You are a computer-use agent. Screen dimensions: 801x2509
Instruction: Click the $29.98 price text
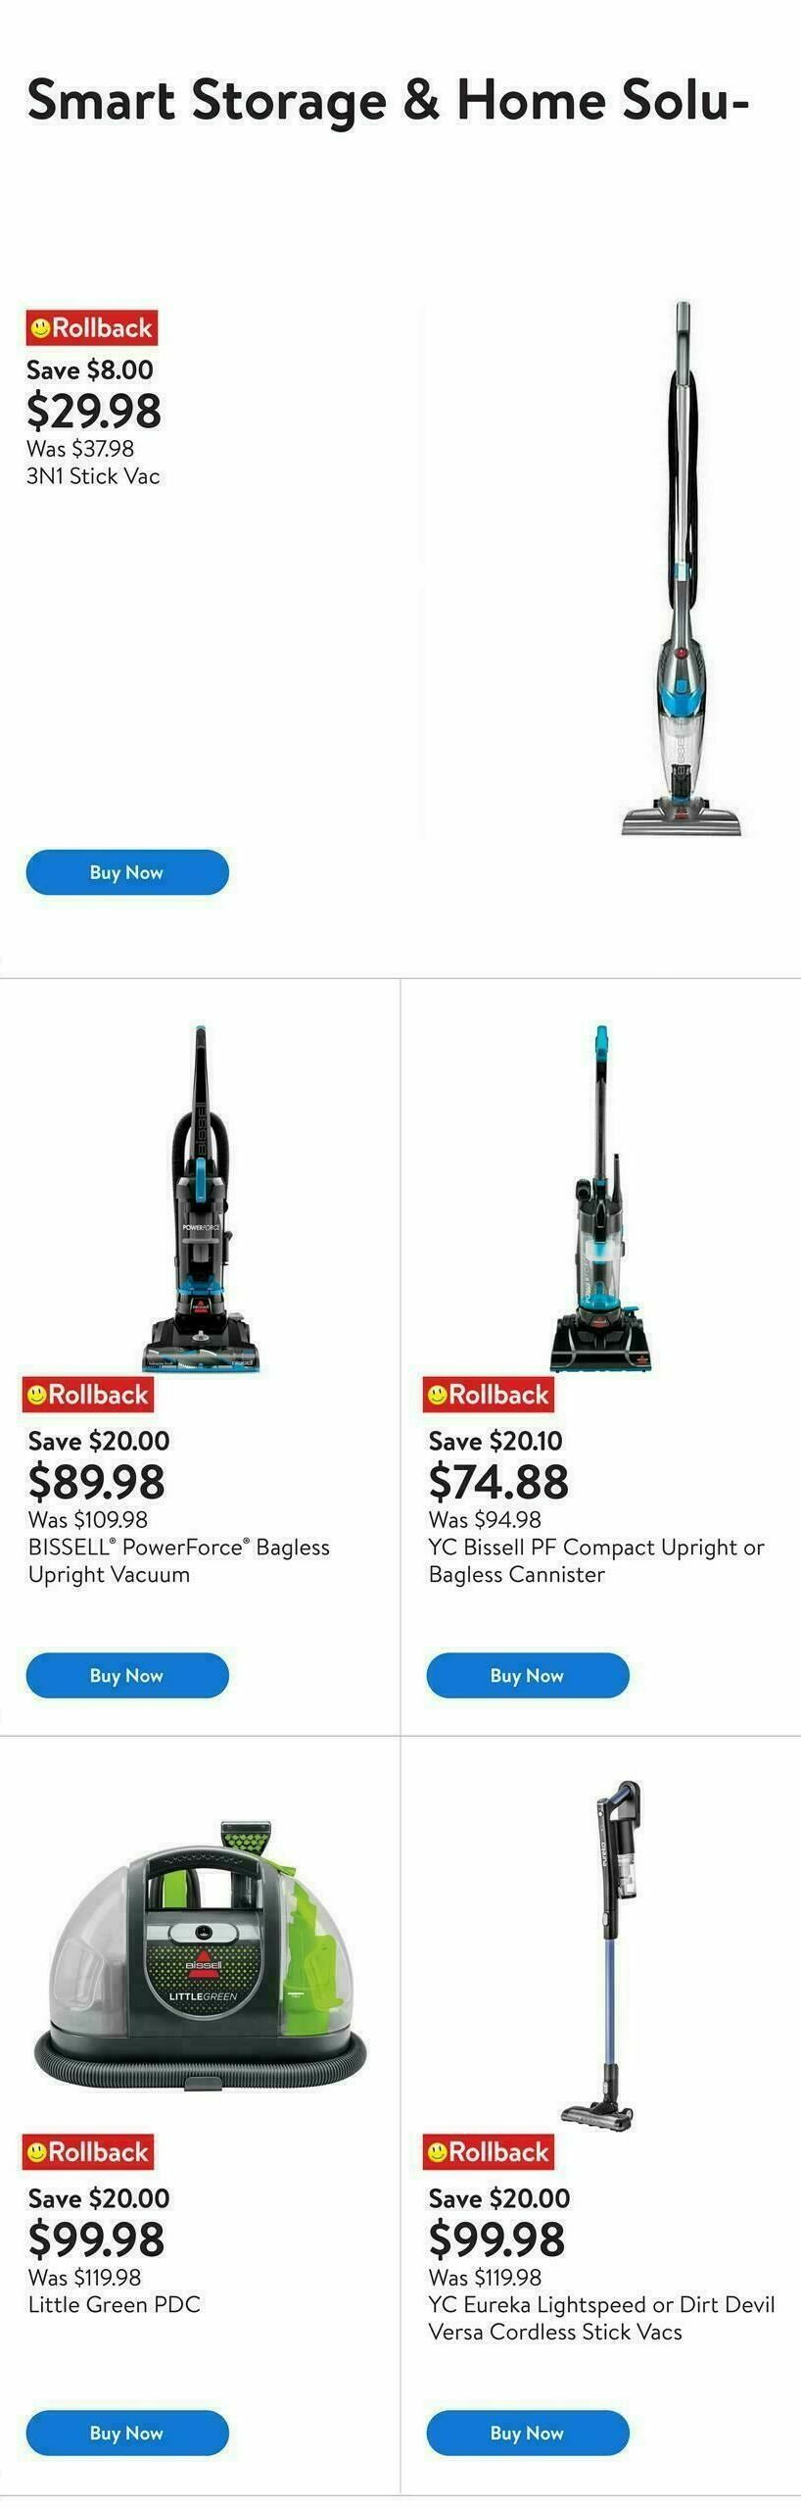pos(94,412)
